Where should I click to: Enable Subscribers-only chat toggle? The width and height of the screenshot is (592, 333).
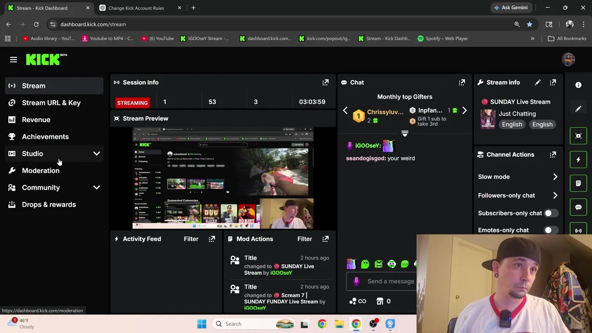[550, 213]
